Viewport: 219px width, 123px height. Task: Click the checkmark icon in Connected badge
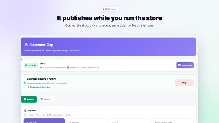click(x=26, y=65)
